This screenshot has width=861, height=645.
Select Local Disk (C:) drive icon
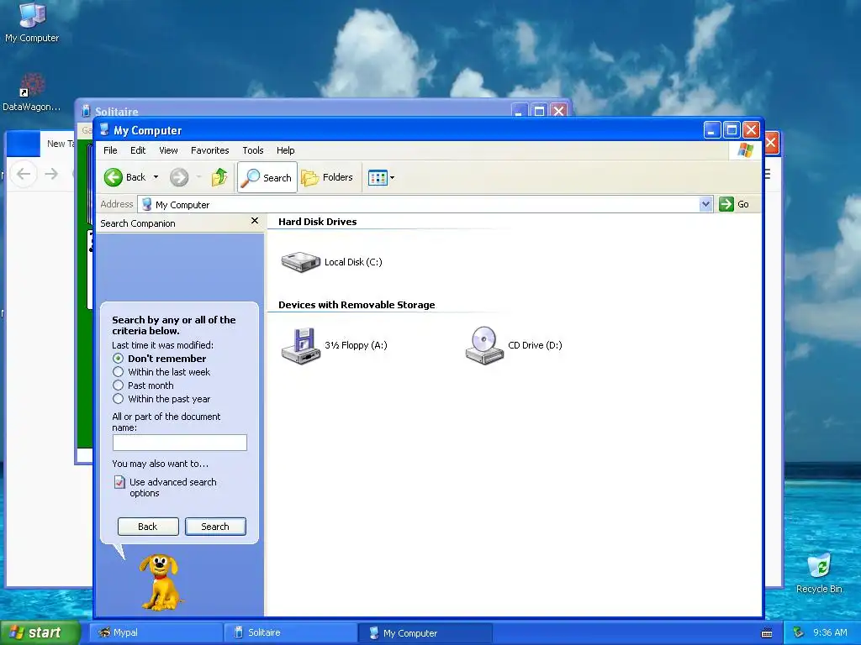point(300,262)
